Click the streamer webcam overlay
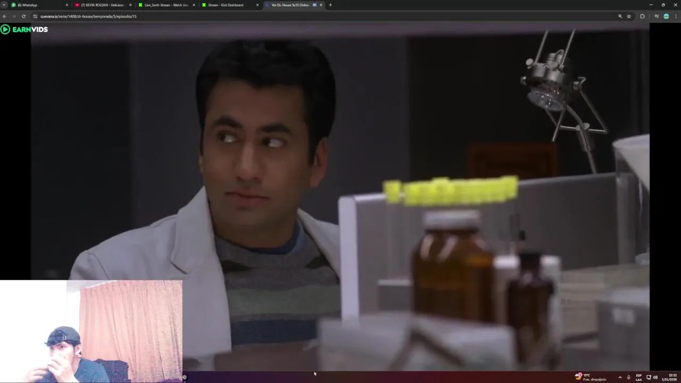 [x=91, y=331]
